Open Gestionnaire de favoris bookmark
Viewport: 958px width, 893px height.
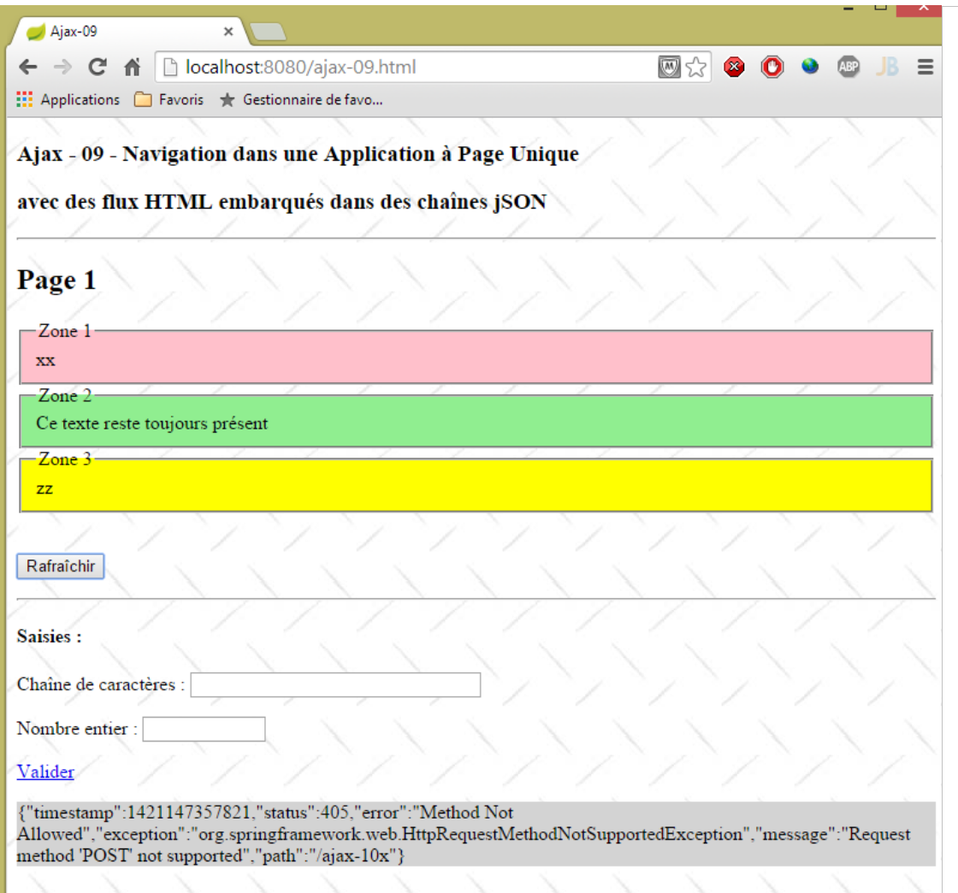[x=302, y=100]
